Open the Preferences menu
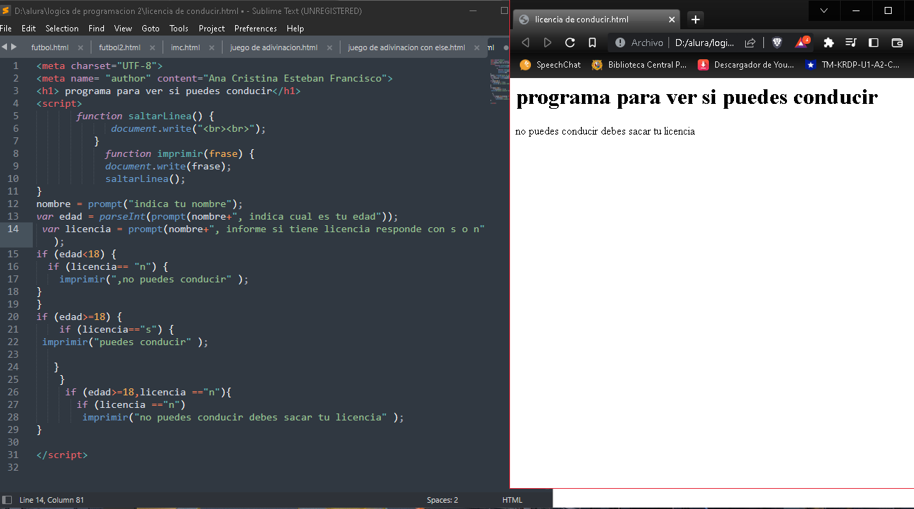Screen dimensions: 914x509 coord(255,29)
